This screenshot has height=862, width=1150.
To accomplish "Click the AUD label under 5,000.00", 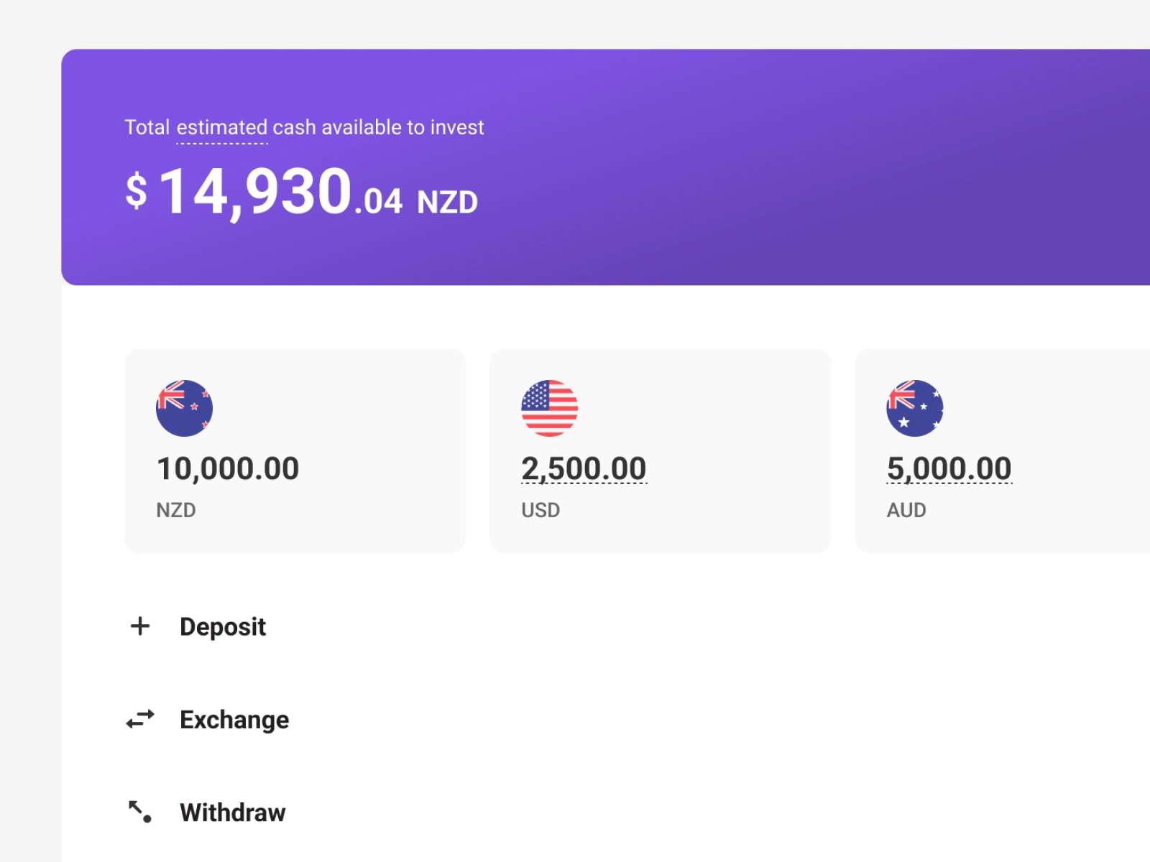I will coord(906,510).
